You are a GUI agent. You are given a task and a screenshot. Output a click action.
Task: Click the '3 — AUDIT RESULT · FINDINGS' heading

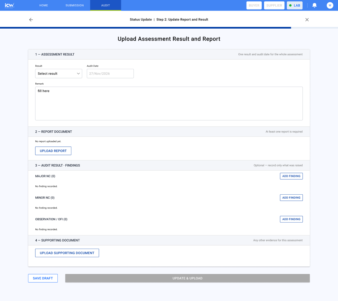(x=57, y=165)
